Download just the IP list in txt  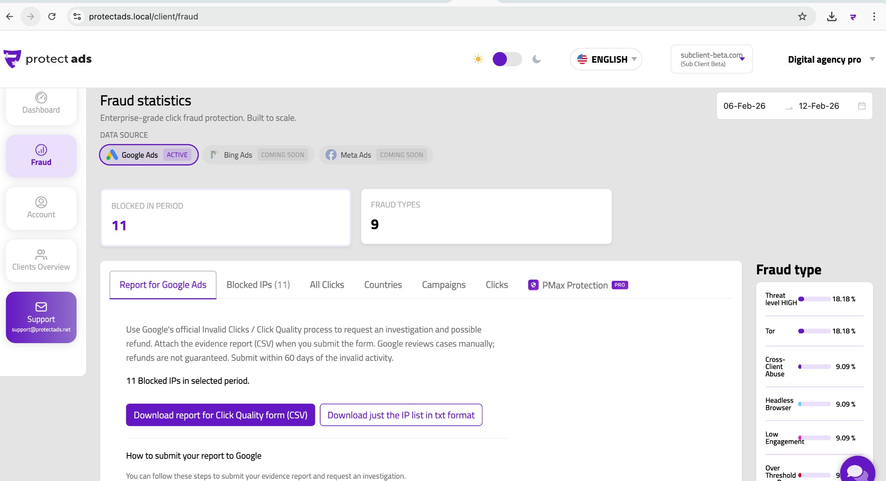point(401,414)
